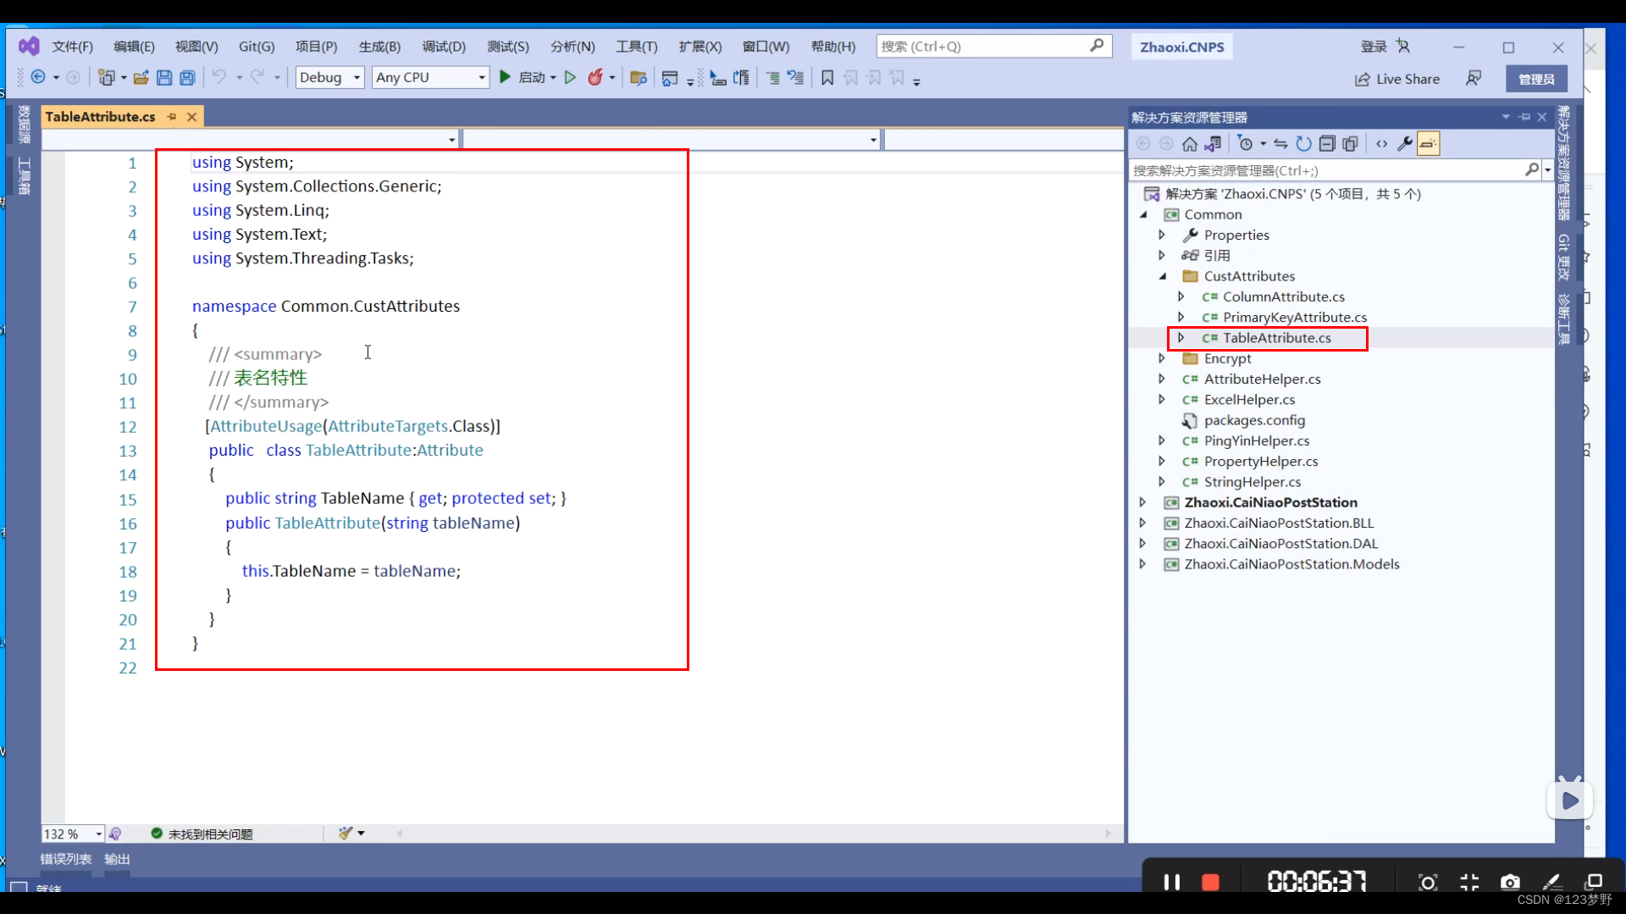Click the find in files folder icon

tap(639, 78)
